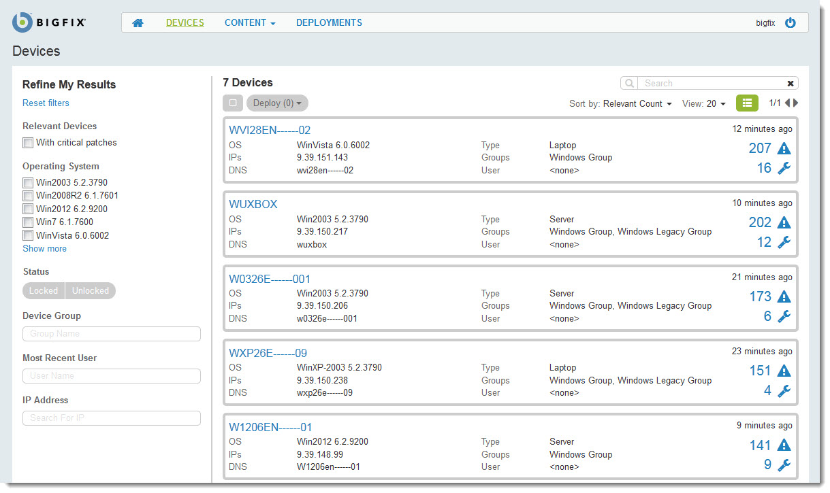
Task: Click warning triangle icon for WVI28EN------02
Action: (784, 148)
